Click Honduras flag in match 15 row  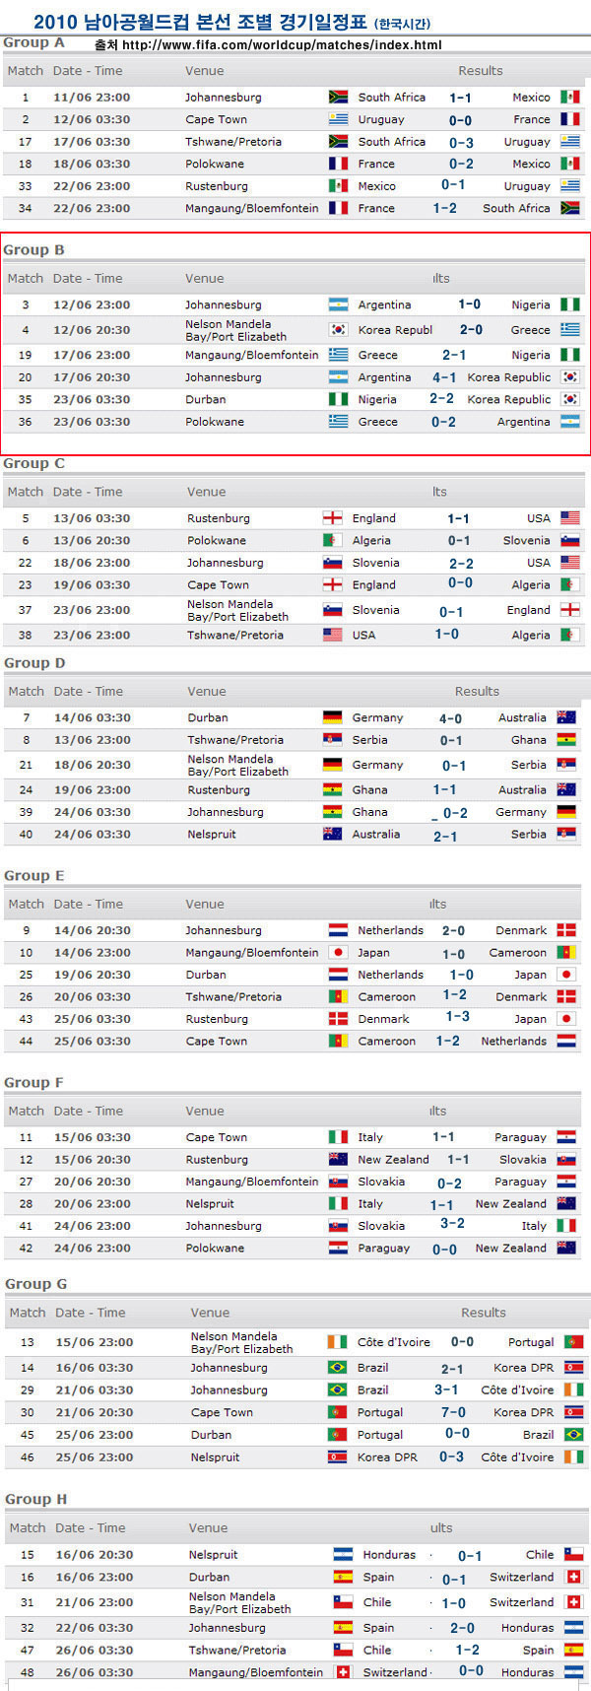(x=343, y=1554)
